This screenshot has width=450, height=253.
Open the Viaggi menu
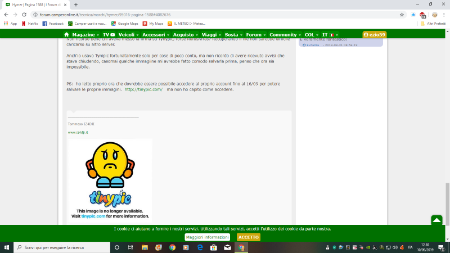[211, 35]
